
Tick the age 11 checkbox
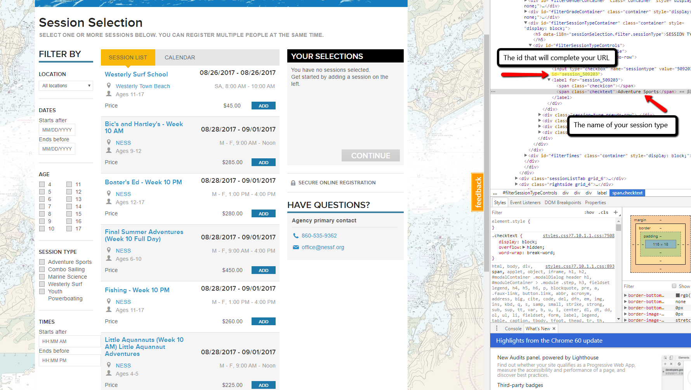coord(69,184)
